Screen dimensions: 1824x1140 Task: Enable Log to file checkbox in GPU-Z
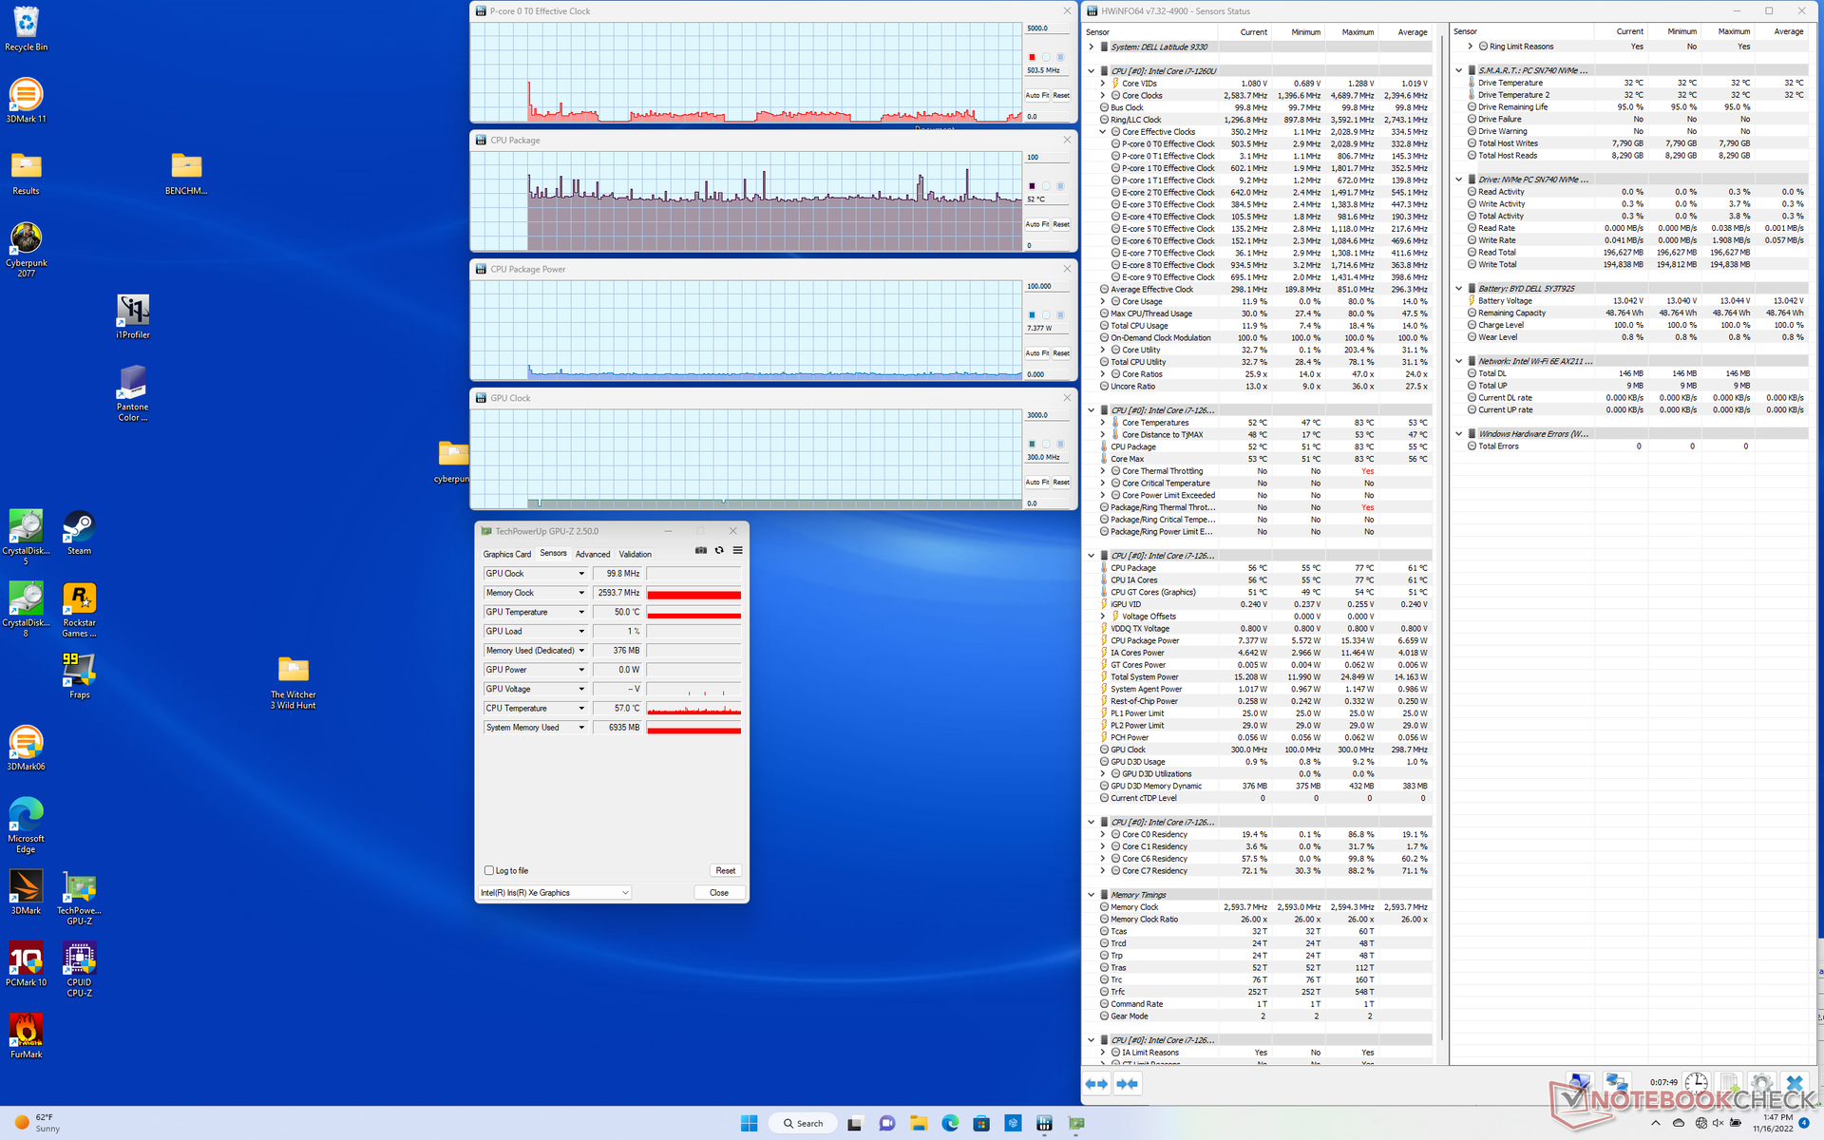[x=489, y=870]
